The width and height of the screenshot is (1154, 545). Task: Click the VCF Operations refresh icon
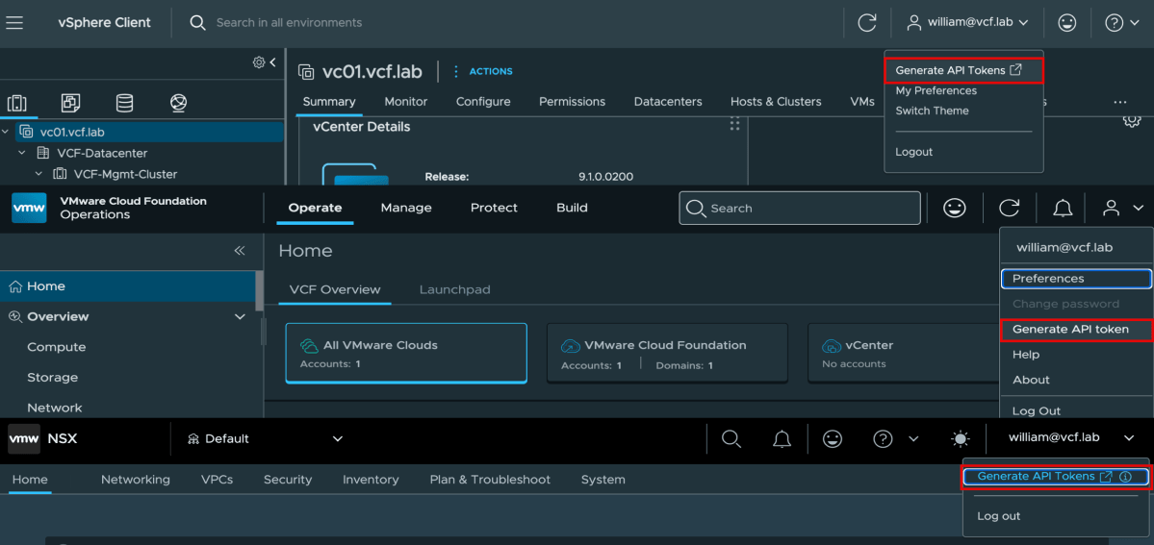pos(1009,209)
